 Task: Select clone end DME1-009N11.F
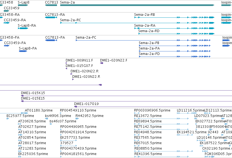click(x=66, y=63)
